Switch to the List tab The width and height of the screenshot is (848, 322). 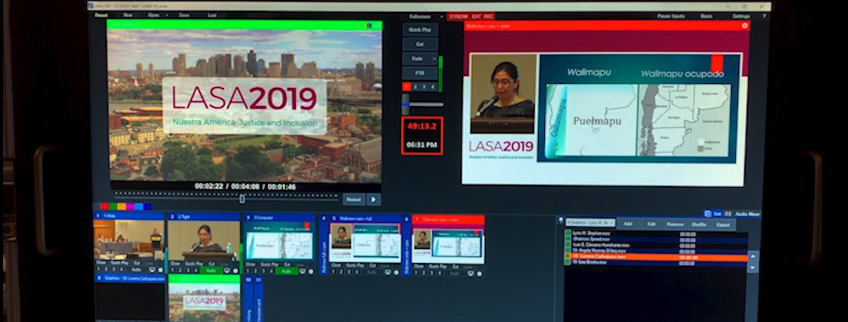tap(717, 214)
